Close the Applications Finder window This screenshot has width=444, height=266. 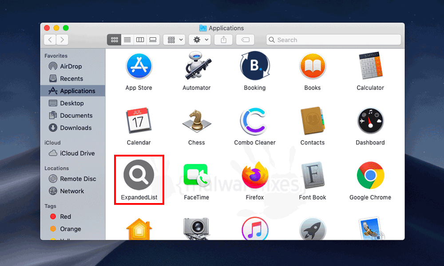point(47,27)
